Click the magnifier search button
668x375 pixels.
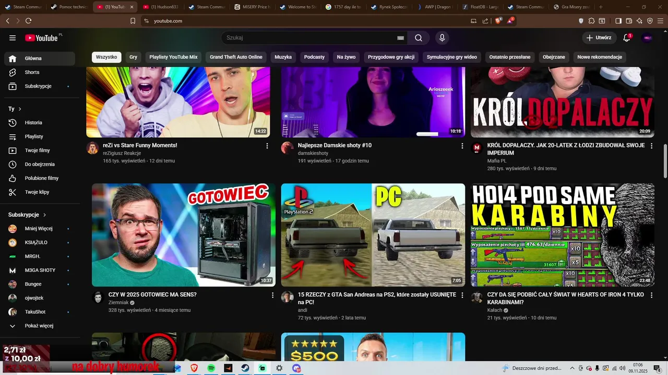point(419,38)
